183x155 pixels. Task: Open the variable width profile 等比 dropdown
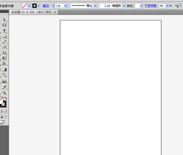(95, 6)
